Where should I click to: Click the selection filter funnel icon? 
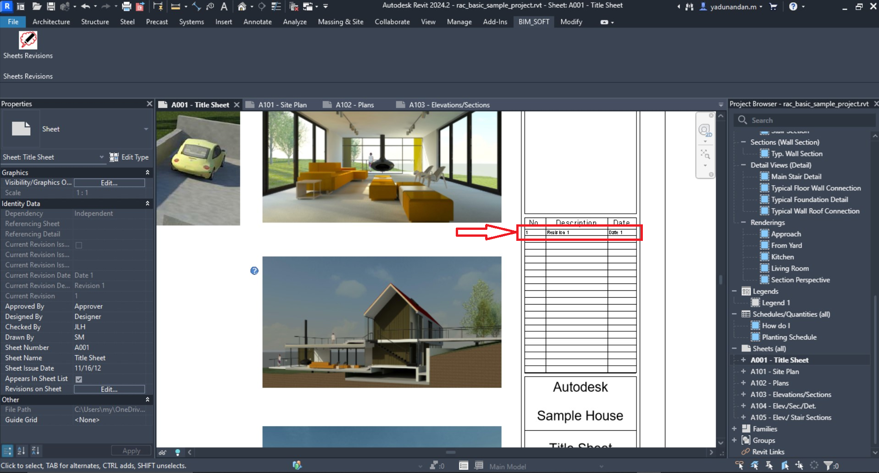tap(828, 466)
